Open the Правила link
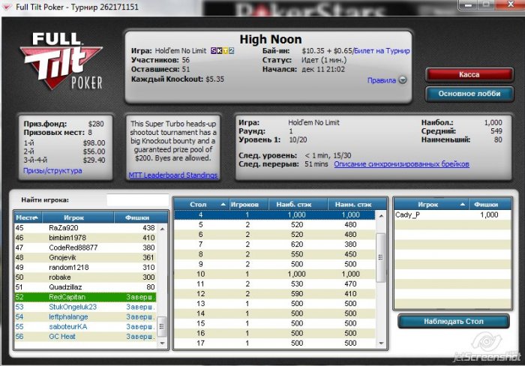This screenshot has height=366, width=525. point(381,80)
